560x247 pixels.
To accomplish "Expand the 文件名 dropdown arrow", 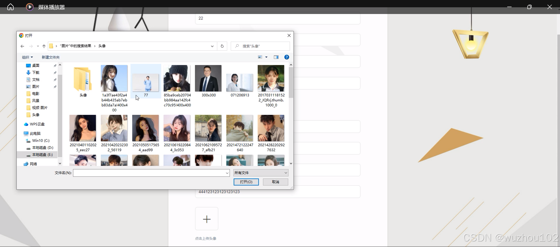I will 227,173.
